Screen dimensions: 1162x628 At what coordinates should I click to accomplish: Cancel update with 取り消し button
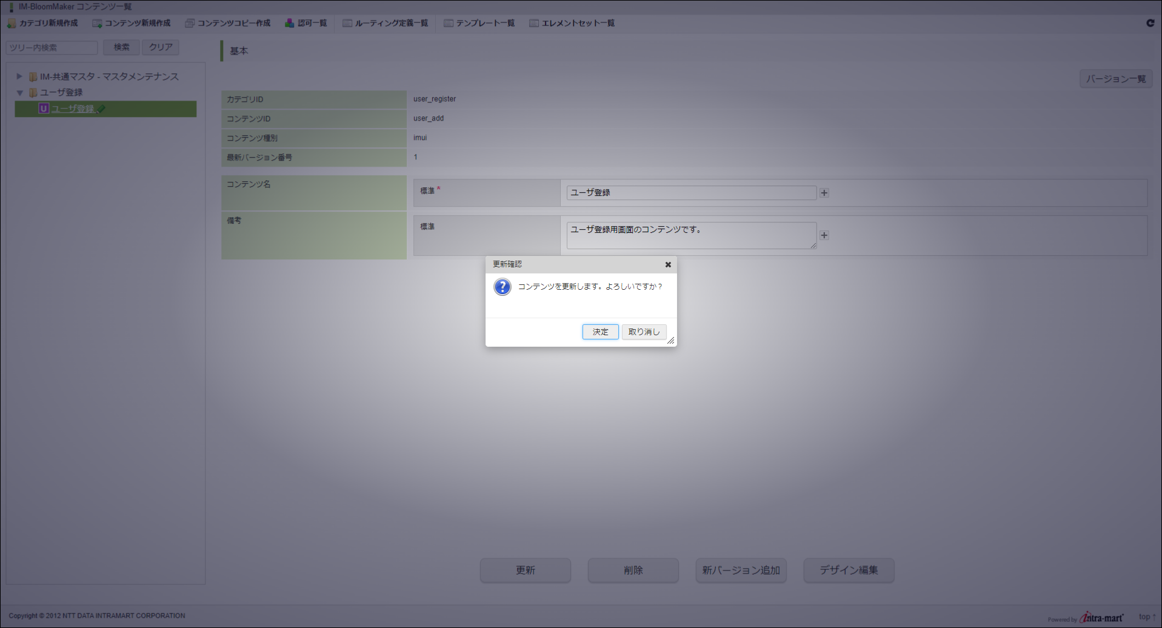644,332
